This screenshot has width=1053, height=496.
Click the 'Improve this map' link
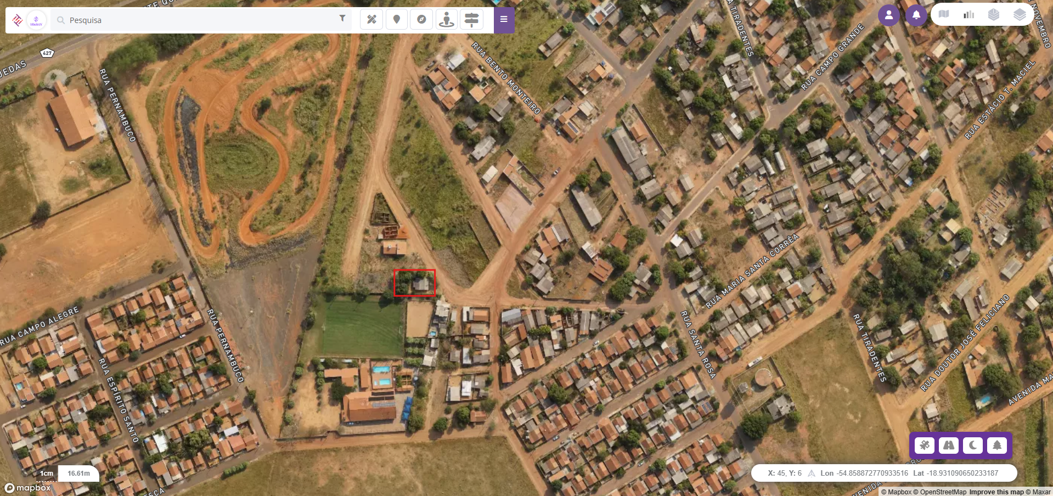point(996,492)
